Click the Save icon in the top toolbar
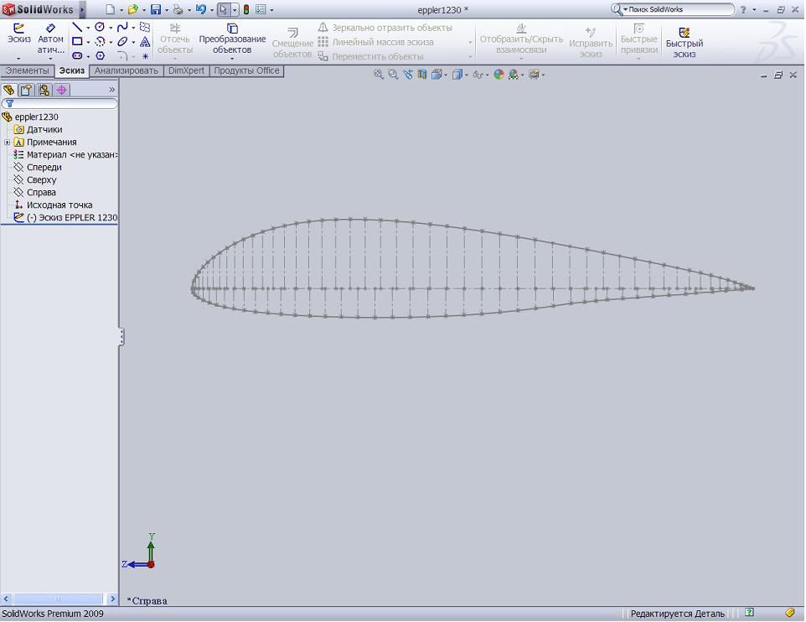This screenshot has height=622, width=806. point(155,9)
